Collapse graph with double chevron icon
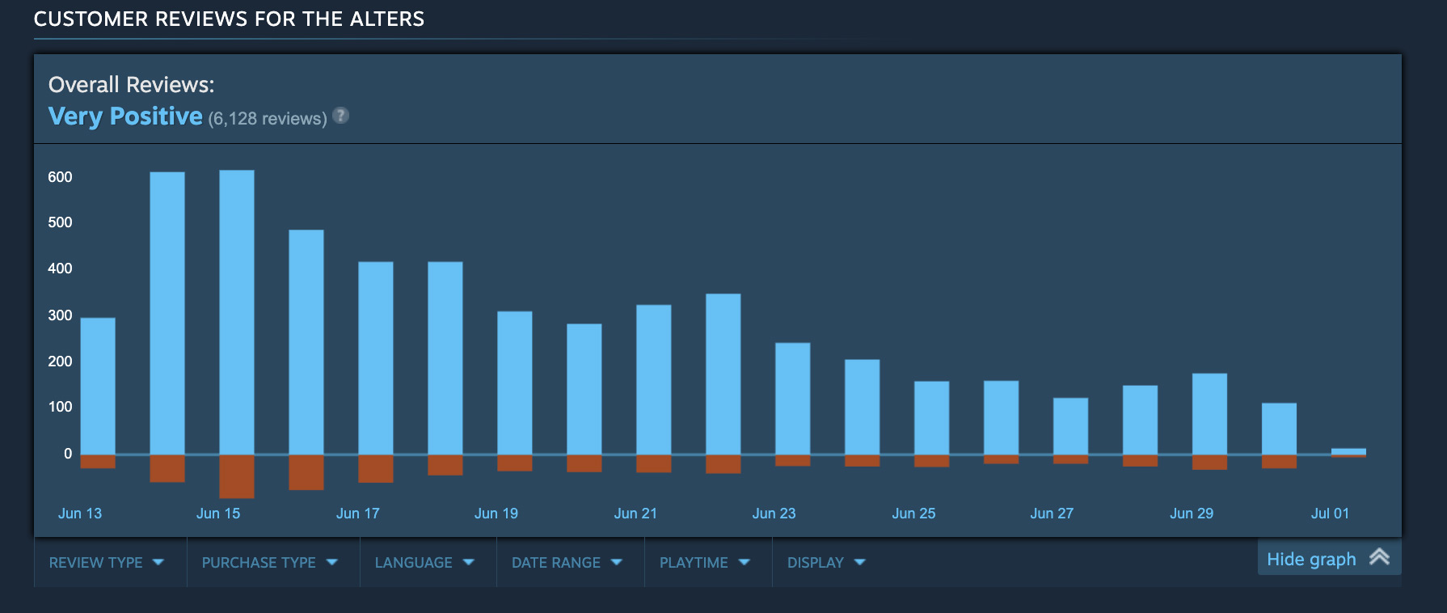Viewport: 1447px width, 613px height. (x=1379, y=557)
